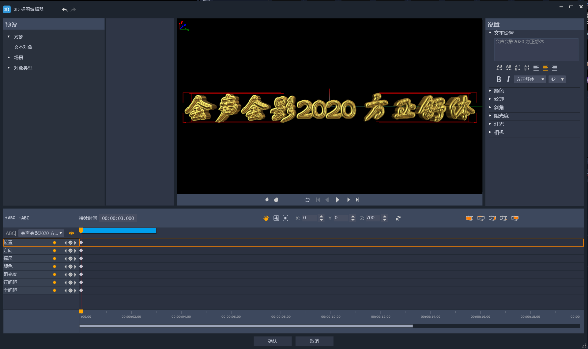The image size is (588, 349).
Task: Step back one frame in the preview
Action: coord(327,200)
